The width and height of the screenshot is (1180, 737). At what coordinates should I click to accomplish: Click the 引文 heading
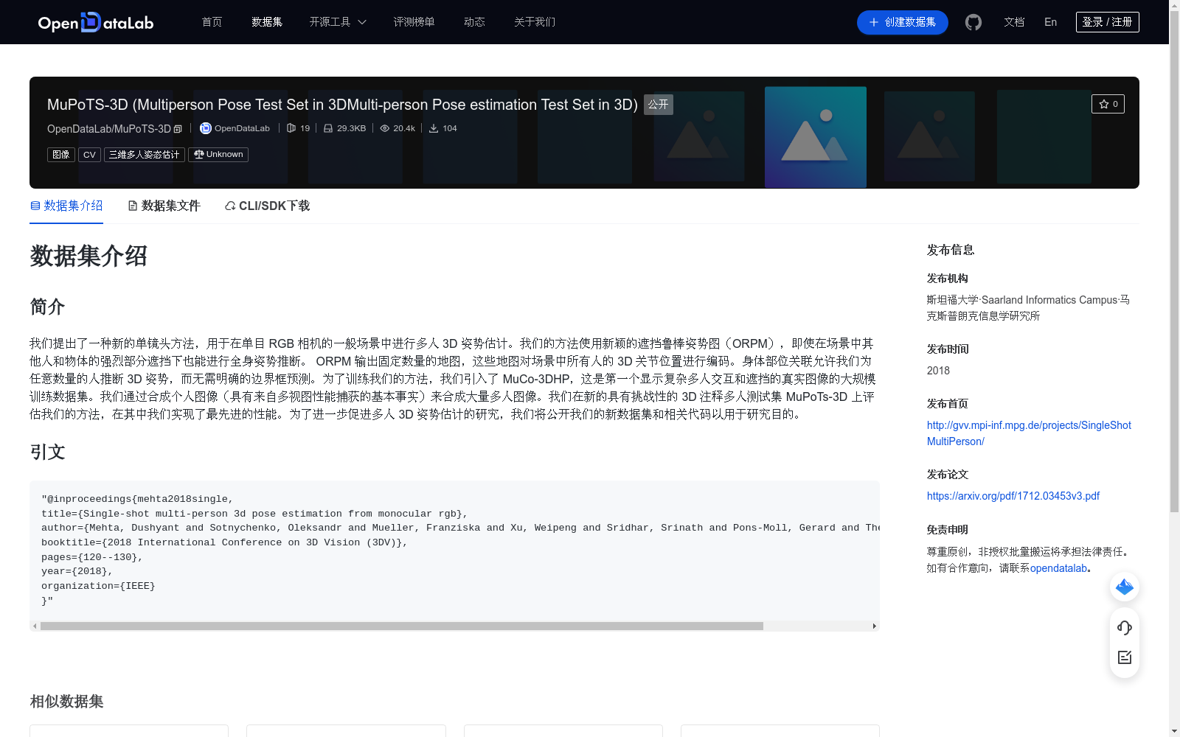click(48, 452)
